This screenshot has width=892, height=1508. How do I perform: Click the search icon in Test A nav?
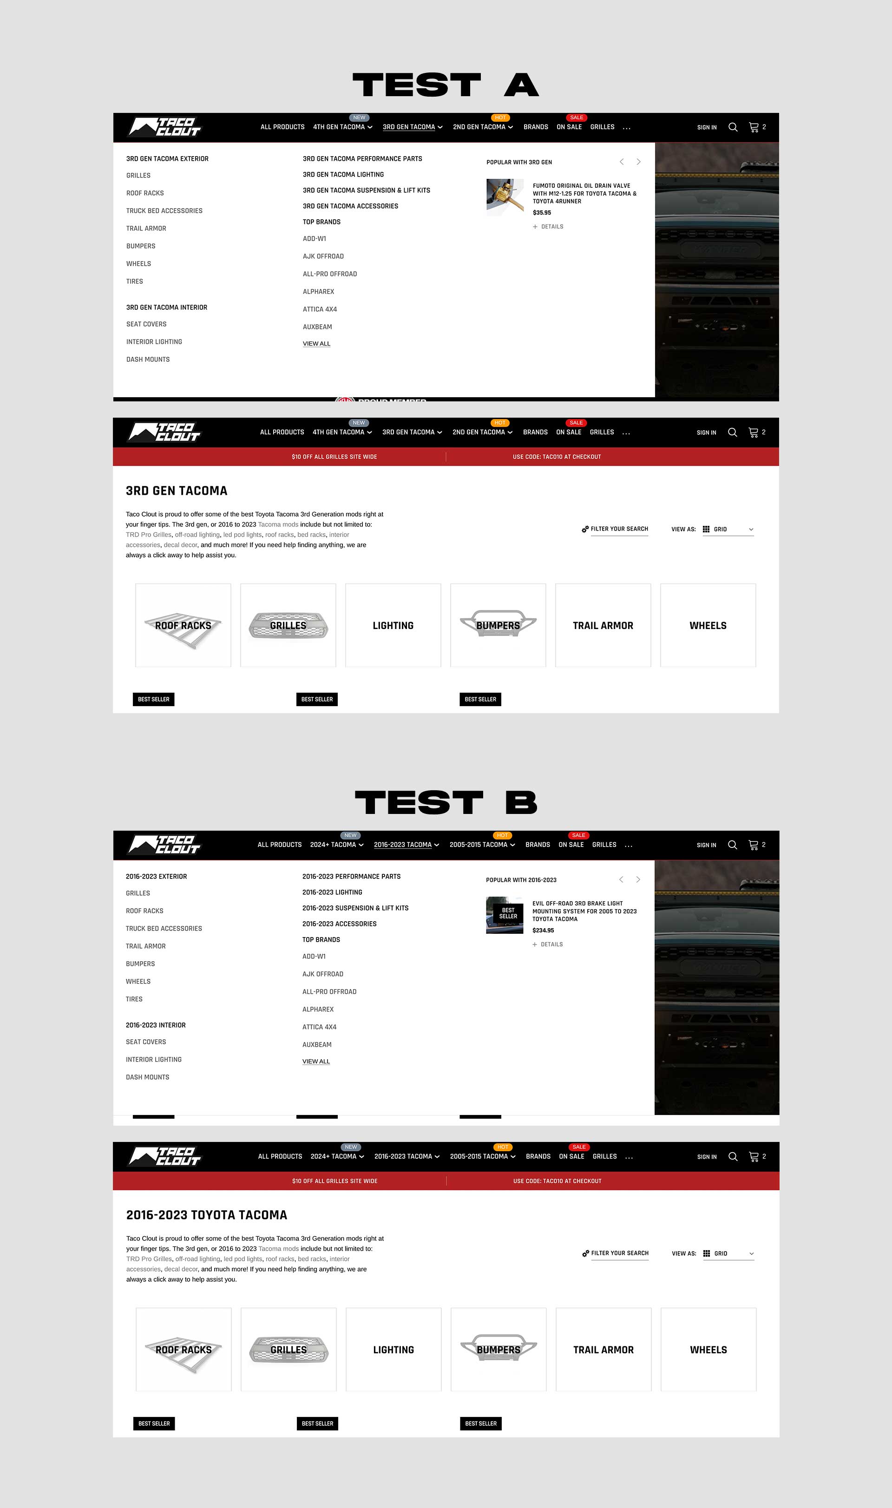tap(737, 127)
